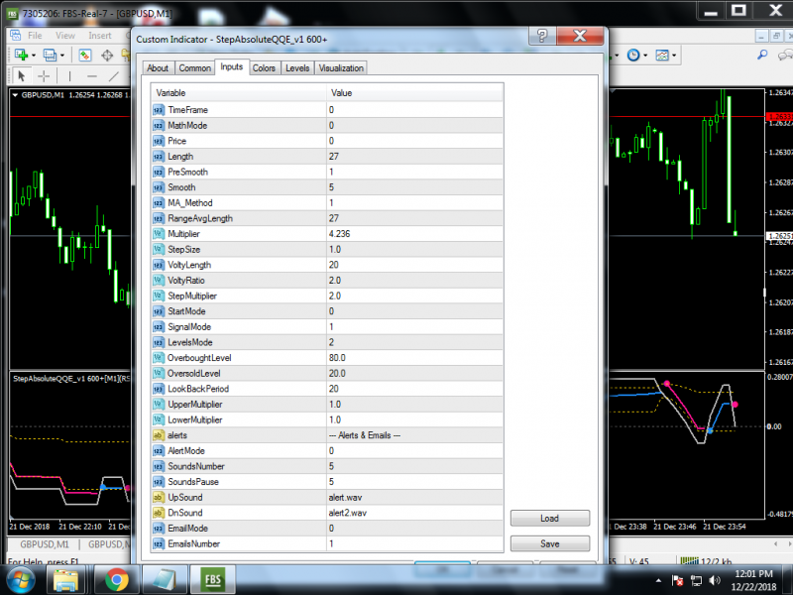Screen dimensions: 793x595
Task: Click the Load button
Action: 550,518
